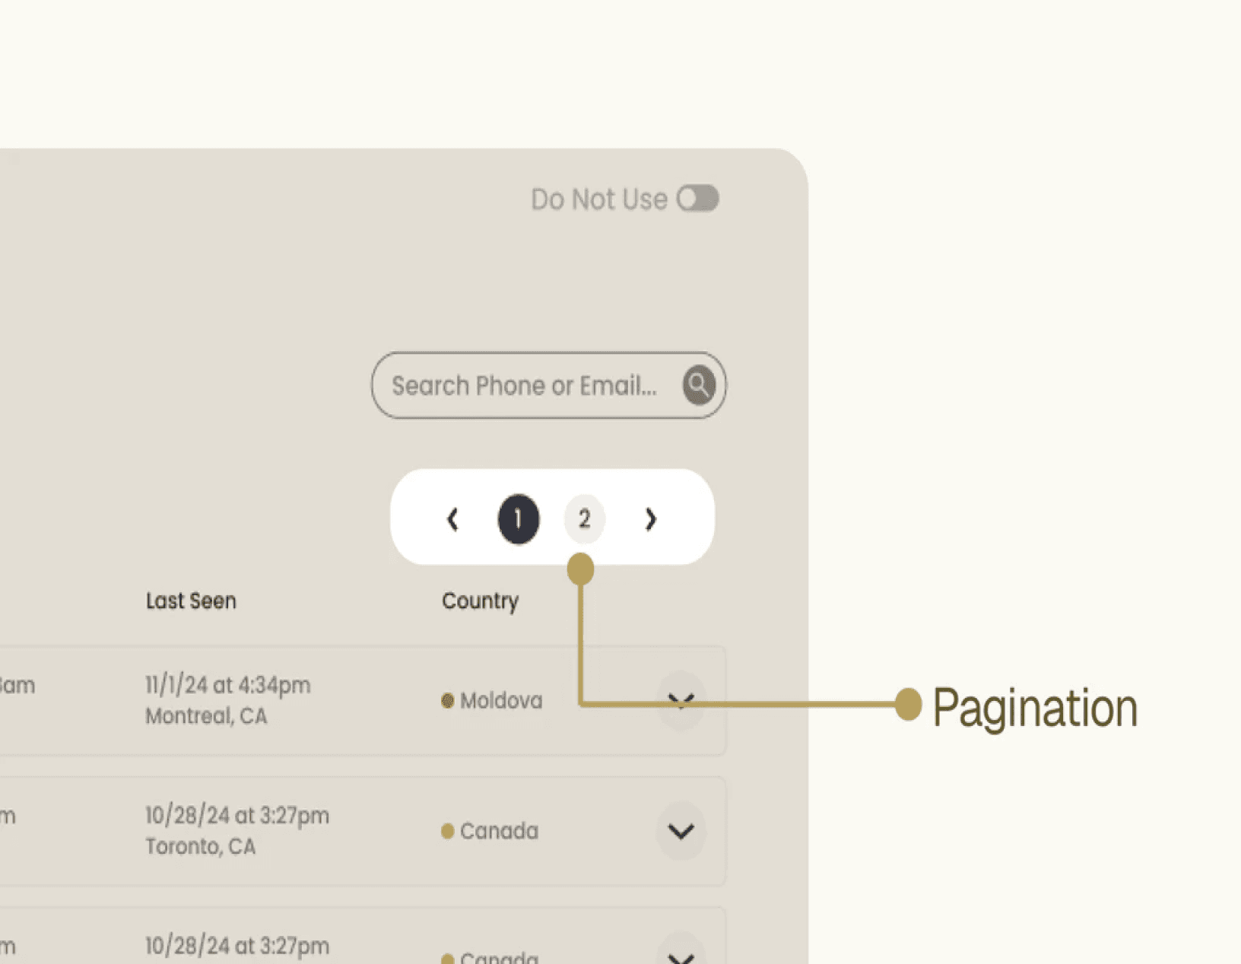Click the gold dot under the pagination bar

click(x=580, y=569)
